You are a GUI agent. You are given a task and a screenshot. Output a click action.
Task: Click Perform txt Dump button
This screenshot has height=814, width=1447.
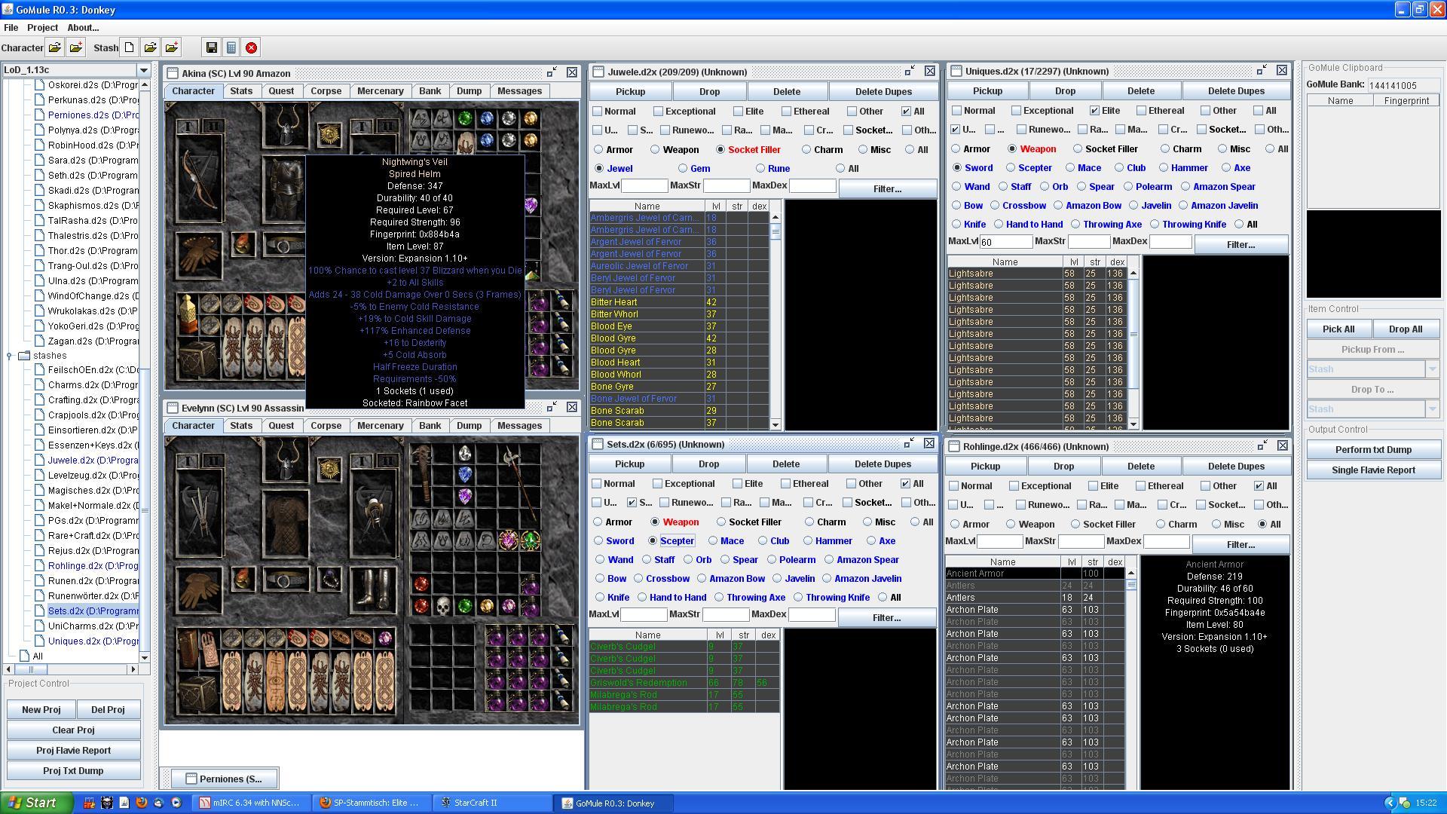pyautogui.click(x=1373, y=449)
